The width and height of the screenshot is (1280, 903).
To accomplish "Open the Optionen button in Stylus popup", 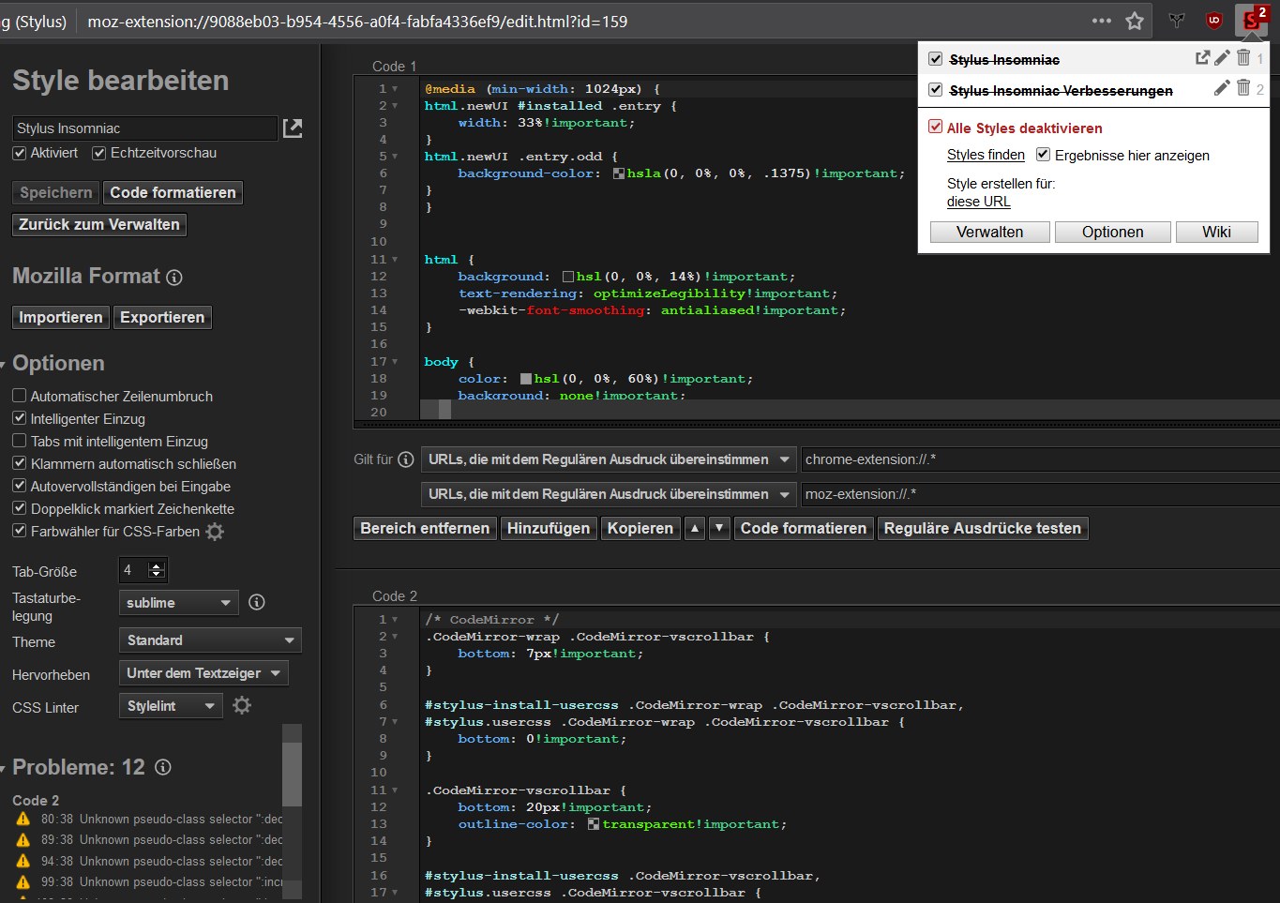I will point(1112,232).
